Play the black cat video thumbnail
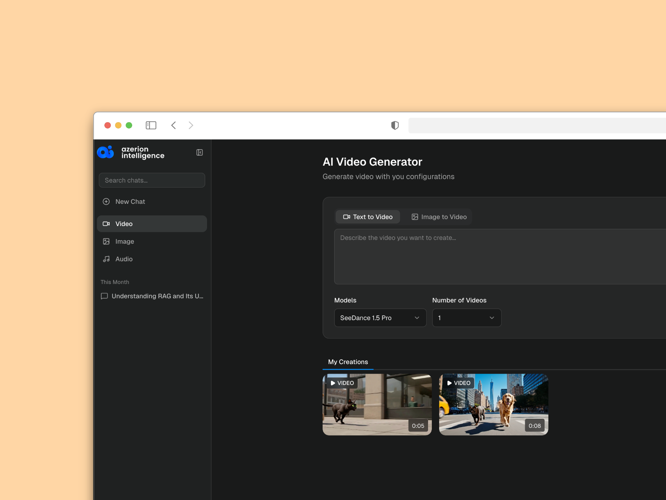666x500 pixels. tap(377, 405)
